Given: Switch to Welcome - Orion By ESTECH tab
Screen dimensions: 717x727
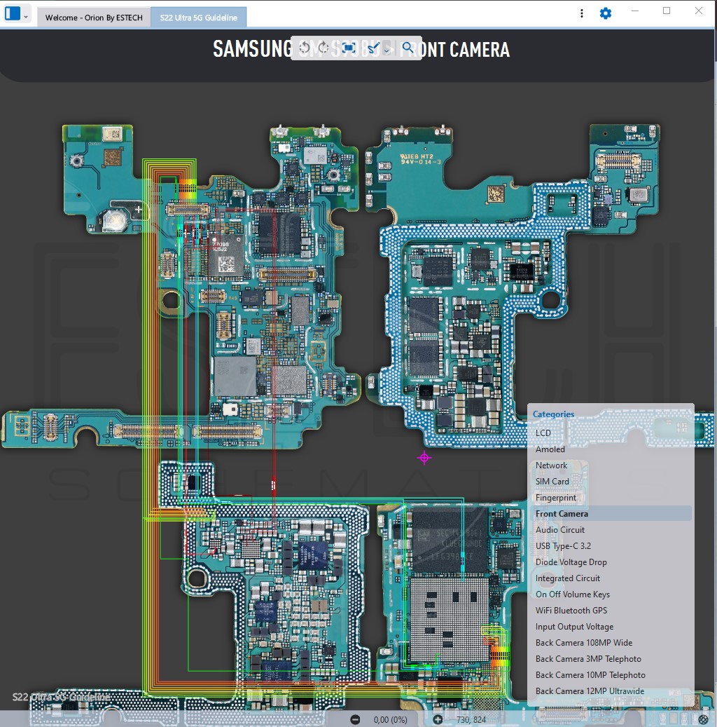Looking at the screenshot, I should 93,18.
